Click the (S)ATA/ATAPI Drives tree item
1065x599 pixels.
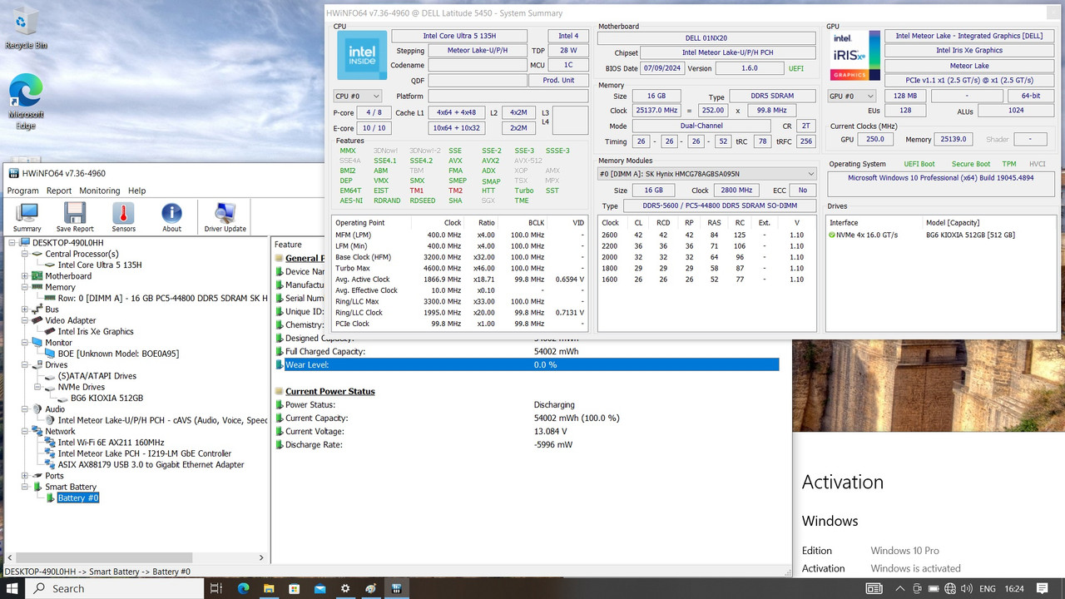pos(97,376)
